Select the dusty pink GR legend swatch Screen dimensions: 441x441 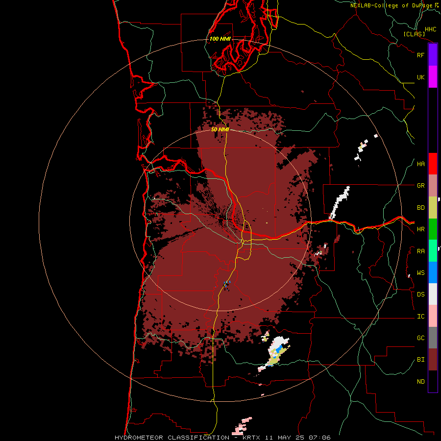tap(433, 186)
